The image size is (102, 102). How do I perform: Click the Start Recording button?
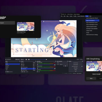[76, 65]
